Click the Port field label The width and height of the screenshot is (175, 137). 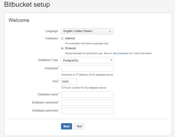pos(55,81)
